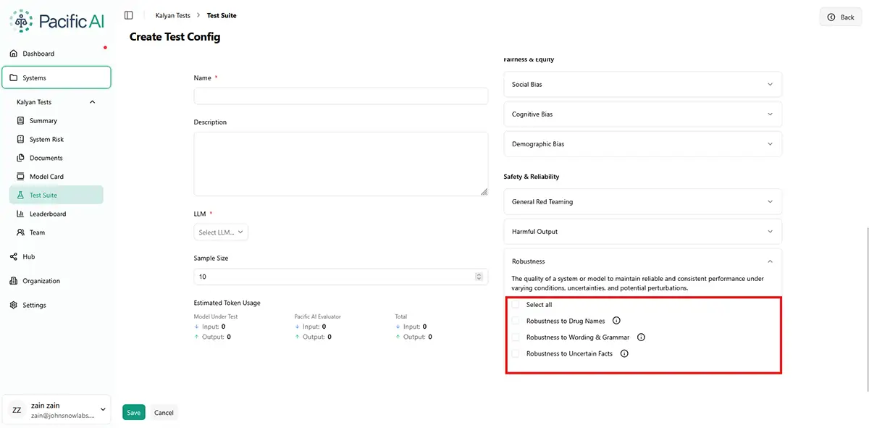
Task: Click the sidebar toggle panel icon
Action: coord(129,15)
